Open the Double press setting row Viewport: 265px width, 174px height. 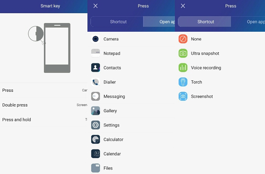point(44,105)
